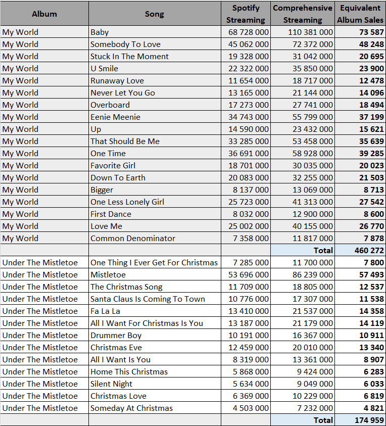Viewport: 386px width, 426px height.
Task: Select the Under The Mistletoe total 174 959
Action: click(360, 420)
